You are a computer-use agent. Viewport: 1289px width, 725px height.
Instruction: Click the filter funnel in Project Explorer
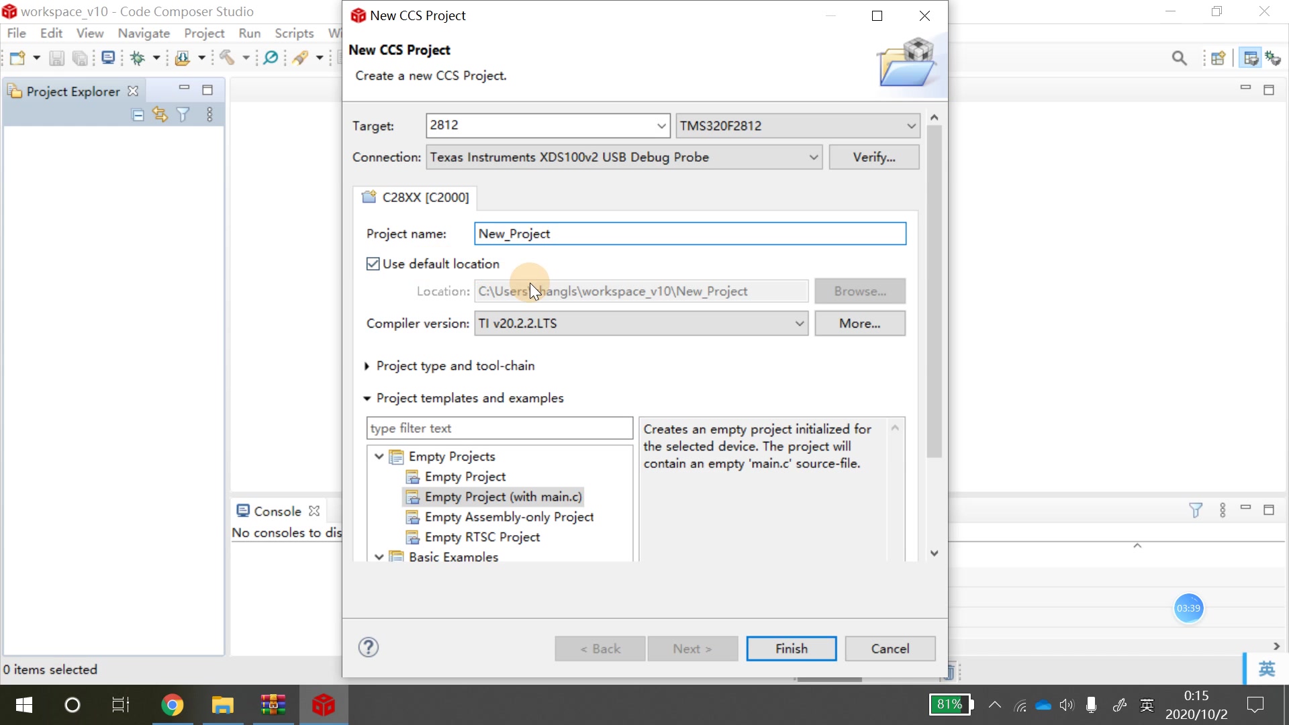click(x=183, y=115)
